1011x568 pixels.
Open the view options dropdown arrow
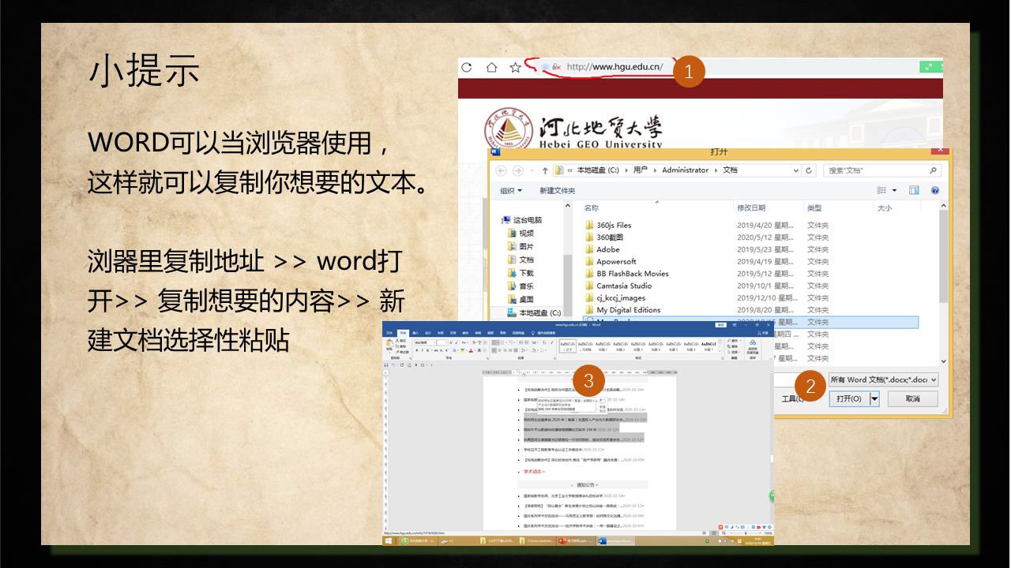(x=895, y=190)
